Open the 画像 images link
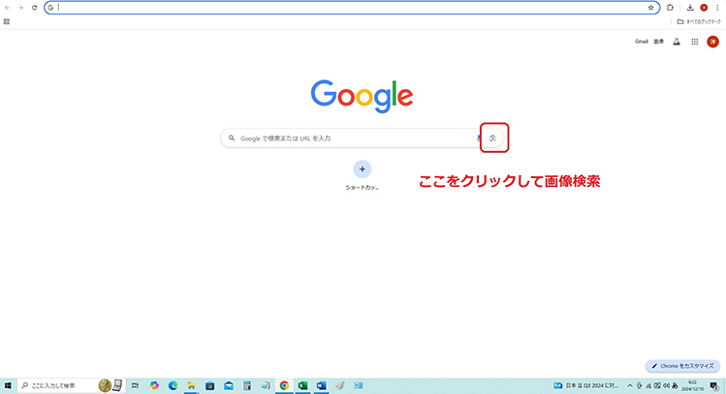The image size is (726, 394). point(658,42)
